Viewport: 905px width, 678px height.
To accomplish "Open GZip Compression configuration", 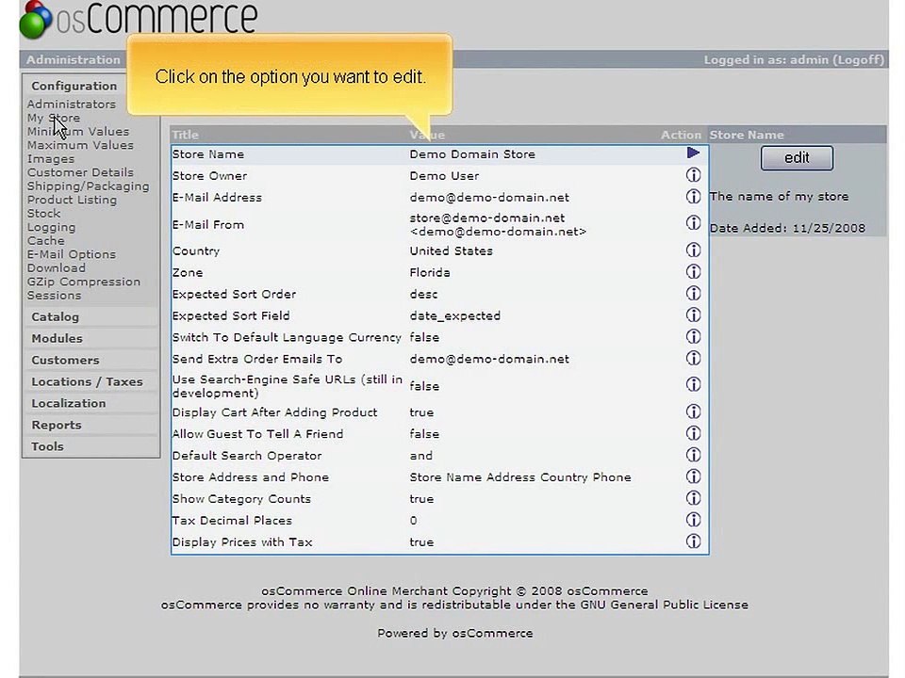I will tap(84, 282).
